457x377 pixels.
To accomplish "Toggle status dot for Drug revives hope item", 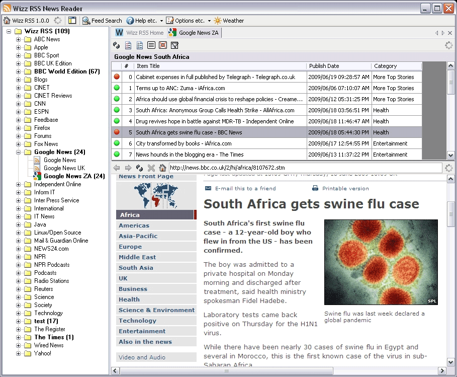I will (x=117, y=121).
